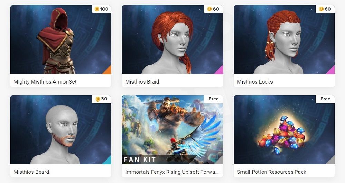Open the Misthios Braid hairstyle image
This screenshot has width=345, height=183.
pyautogui.click(x=172, y=40)
